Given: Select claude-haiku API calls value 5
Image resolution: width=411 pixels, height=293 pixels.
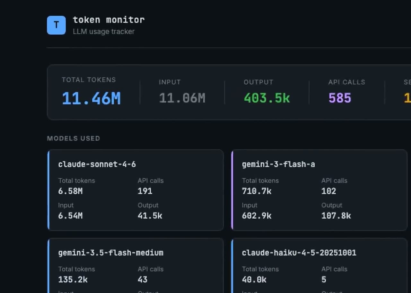Looking at the screenshot, I should point(324,280).
